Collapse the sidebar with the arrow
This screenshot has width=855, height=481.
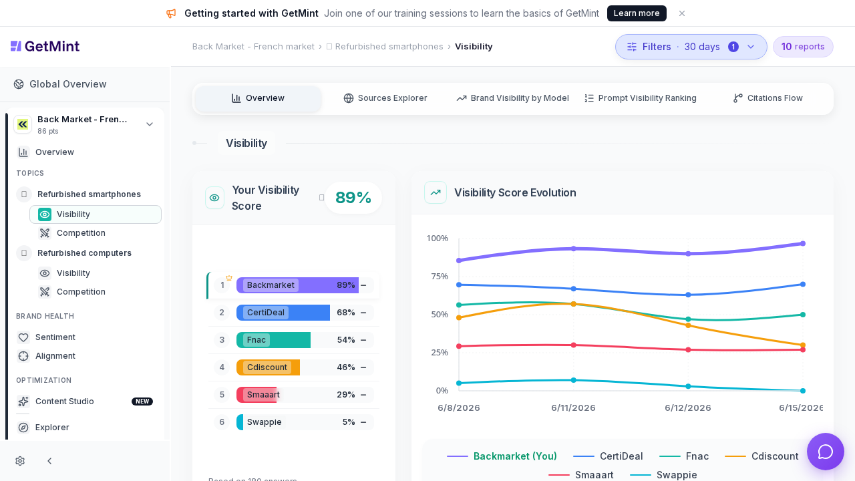coord(49,461)
